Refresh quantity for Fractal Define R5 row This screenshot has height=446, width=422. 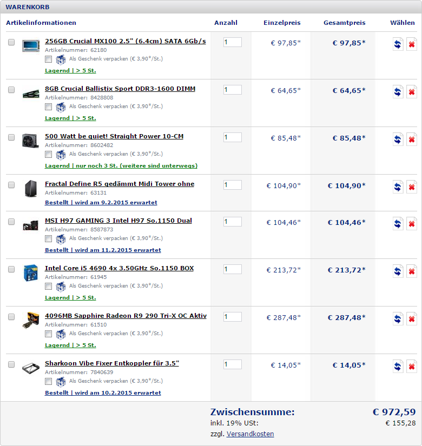tap(398, 187)
